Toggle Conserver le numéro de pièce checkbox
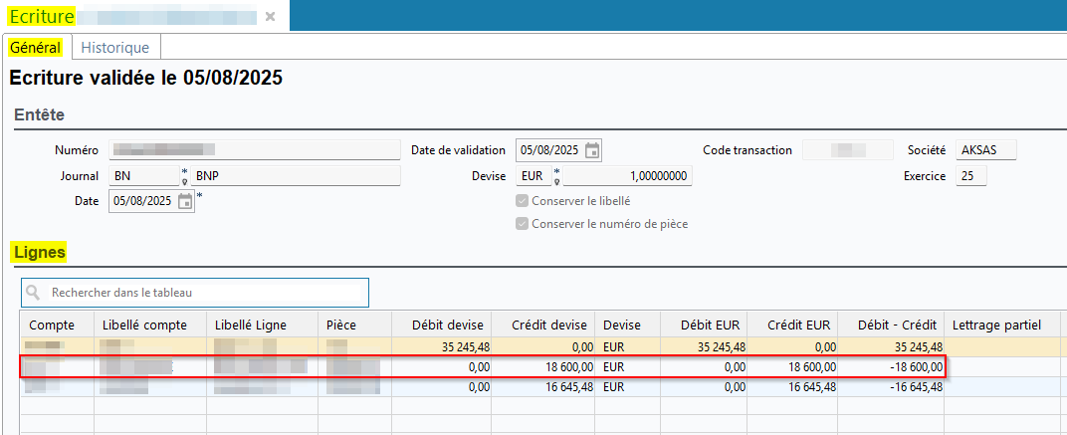Image resolution: width=1067 pixels, height=435 pixels. (523, 224)
